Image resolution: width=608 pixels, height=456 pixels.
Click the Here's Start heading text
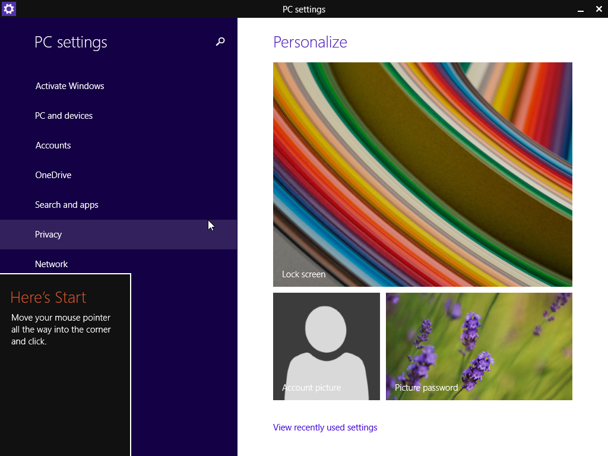47,297
